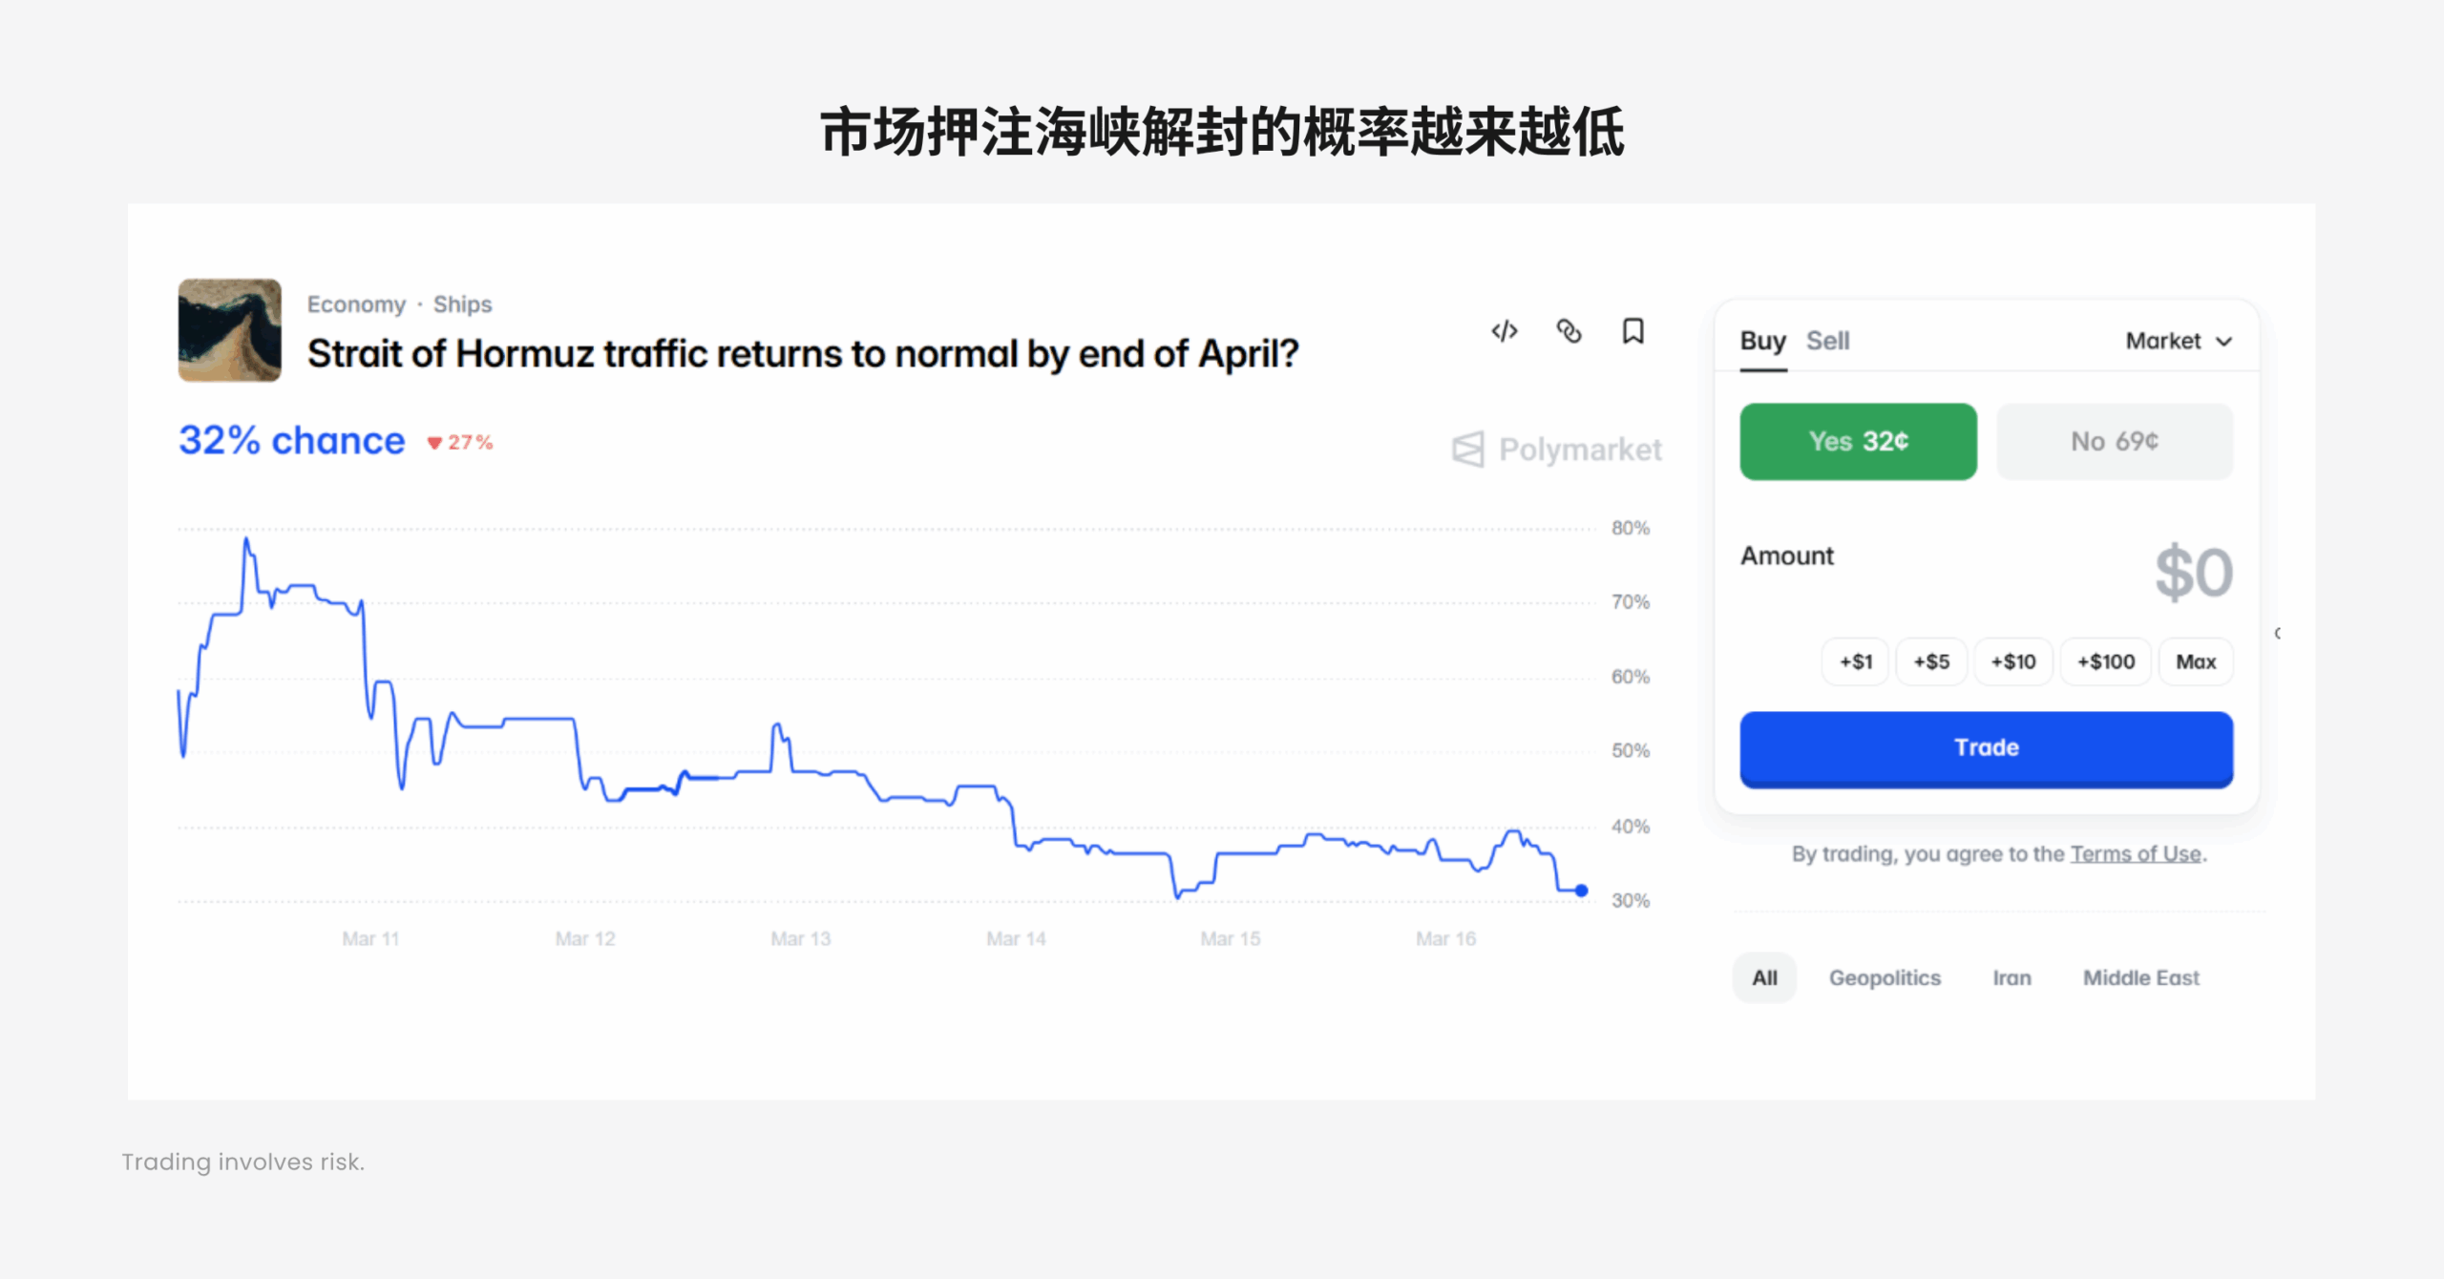Click the $0 amount input field
This screenshot has width=2444, height=1279.
click(x=2193, y=573)
